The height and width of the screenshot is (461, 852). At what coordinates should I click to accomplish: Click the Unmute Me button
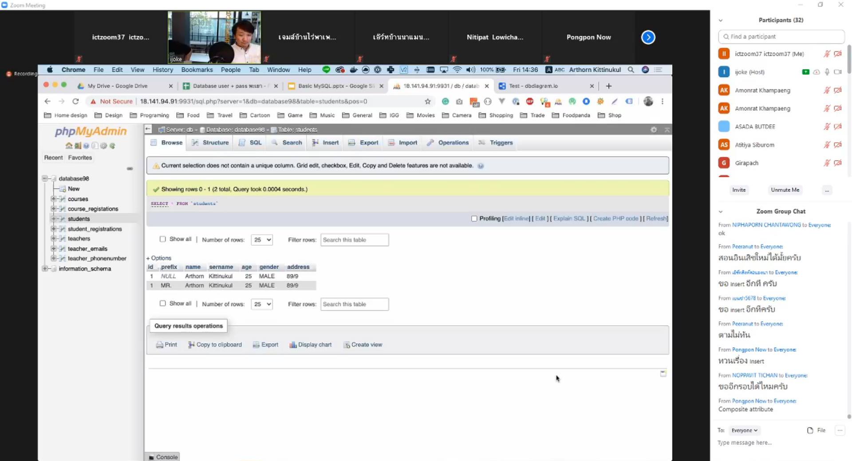tap(785, 190)
